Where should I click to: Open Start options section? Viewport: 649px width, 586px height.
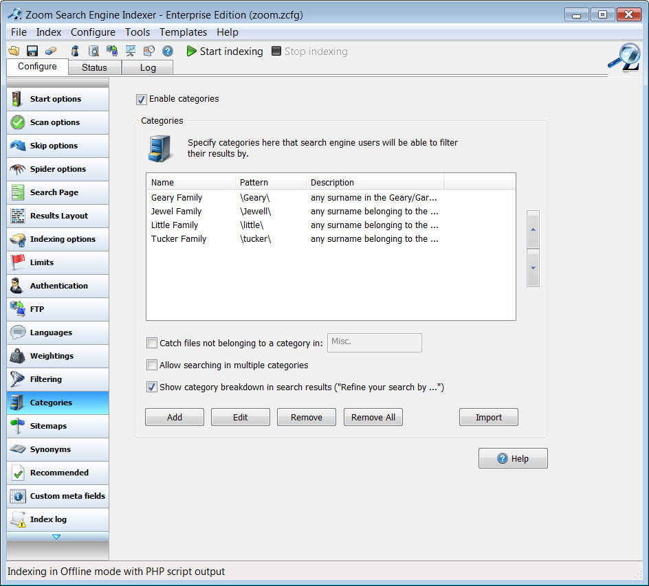coord(58,99)
